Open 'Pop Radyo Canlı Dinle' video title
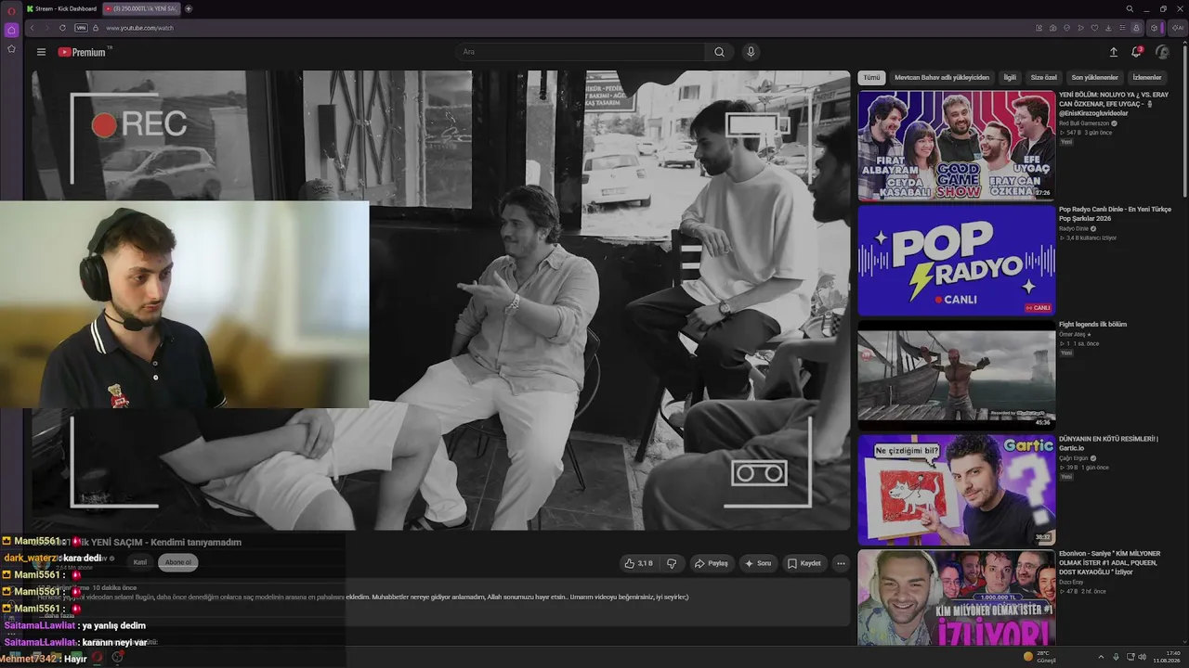Viewport: 1189px width, 668px height. [x=1115, y=214]
